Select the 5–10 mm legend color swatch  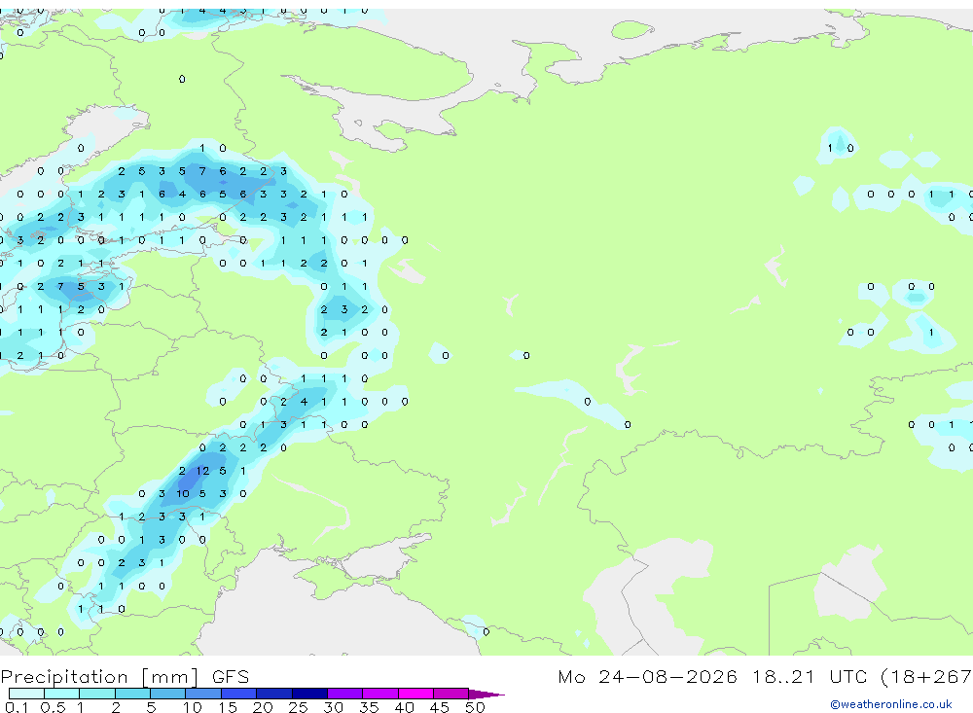click(168, 694)
